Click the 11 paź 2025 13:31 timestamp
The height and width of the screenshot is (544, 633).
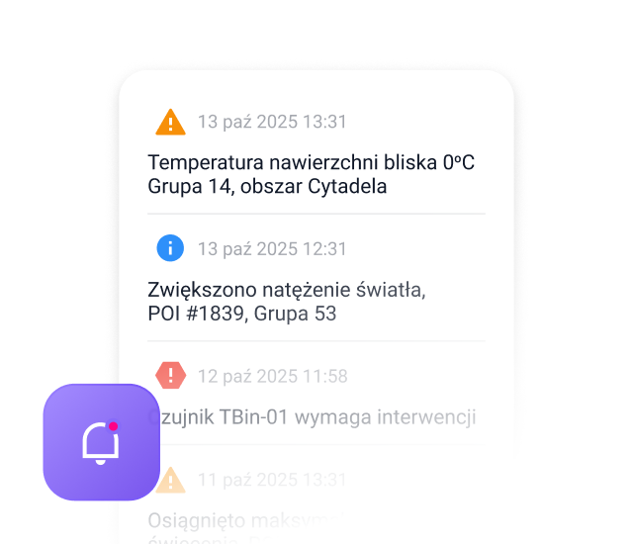[272, 480]
